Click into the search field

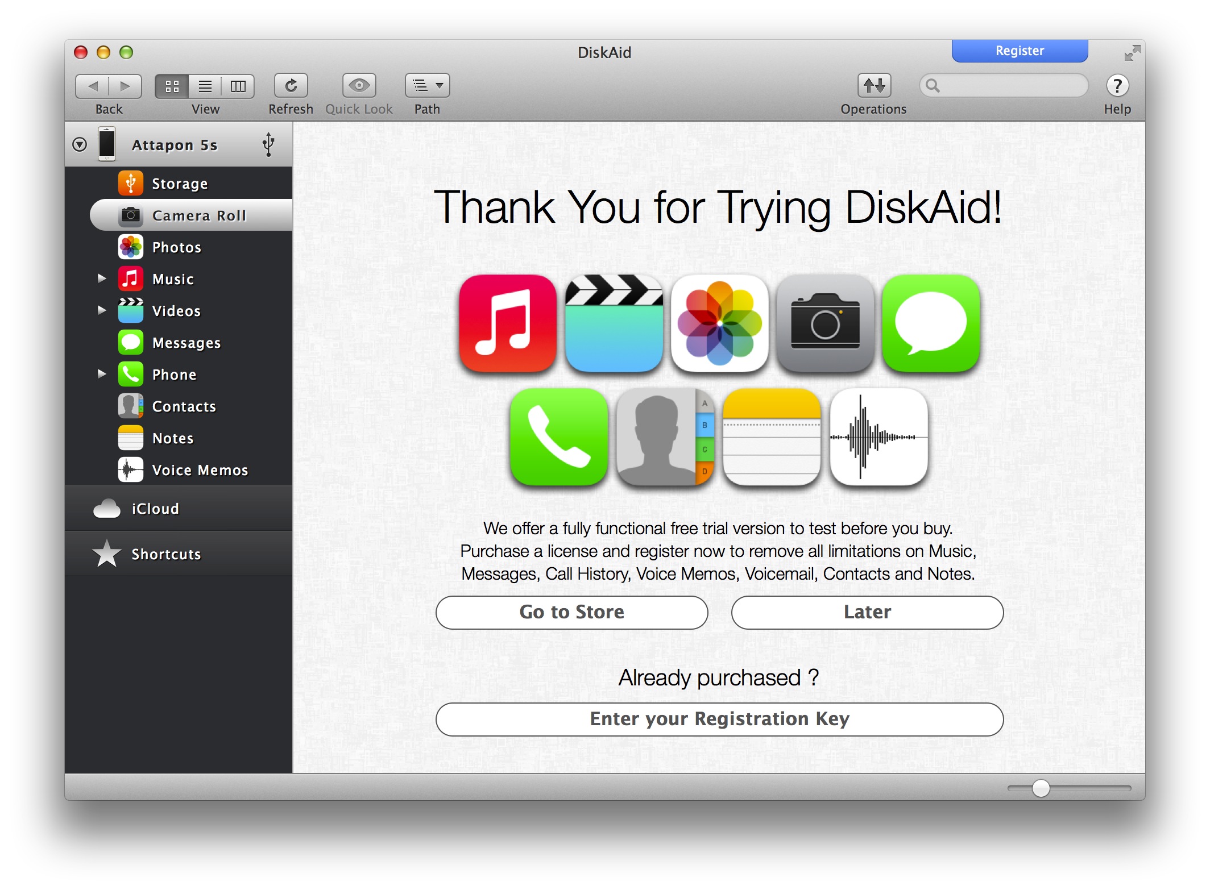pos(1004,85)
